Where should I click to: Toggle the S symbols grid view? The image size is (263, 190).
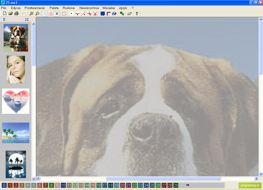(x=57, y=14)
